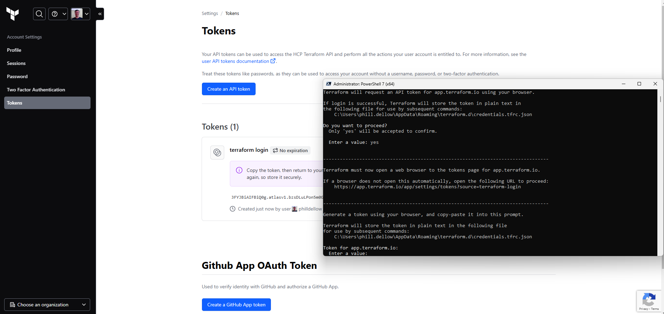The width and height of the screenshot is (664, 314).
Task: Click Create a GitHub App token button
Action: (236, 305)
